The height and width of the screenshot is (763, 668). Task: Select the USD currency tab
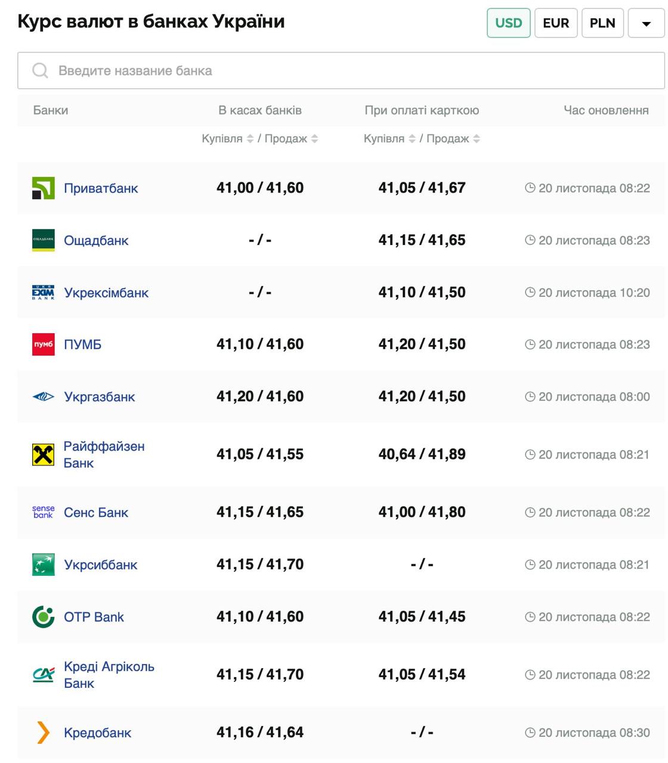coord(508,23)
